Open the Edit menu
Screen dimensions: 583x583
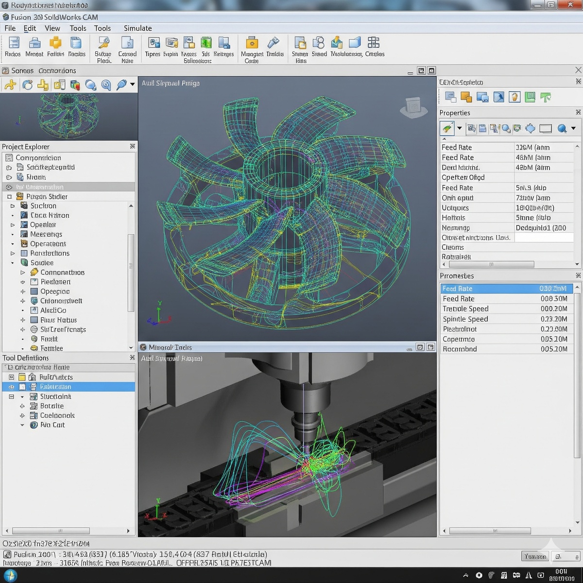coord(30,28)
